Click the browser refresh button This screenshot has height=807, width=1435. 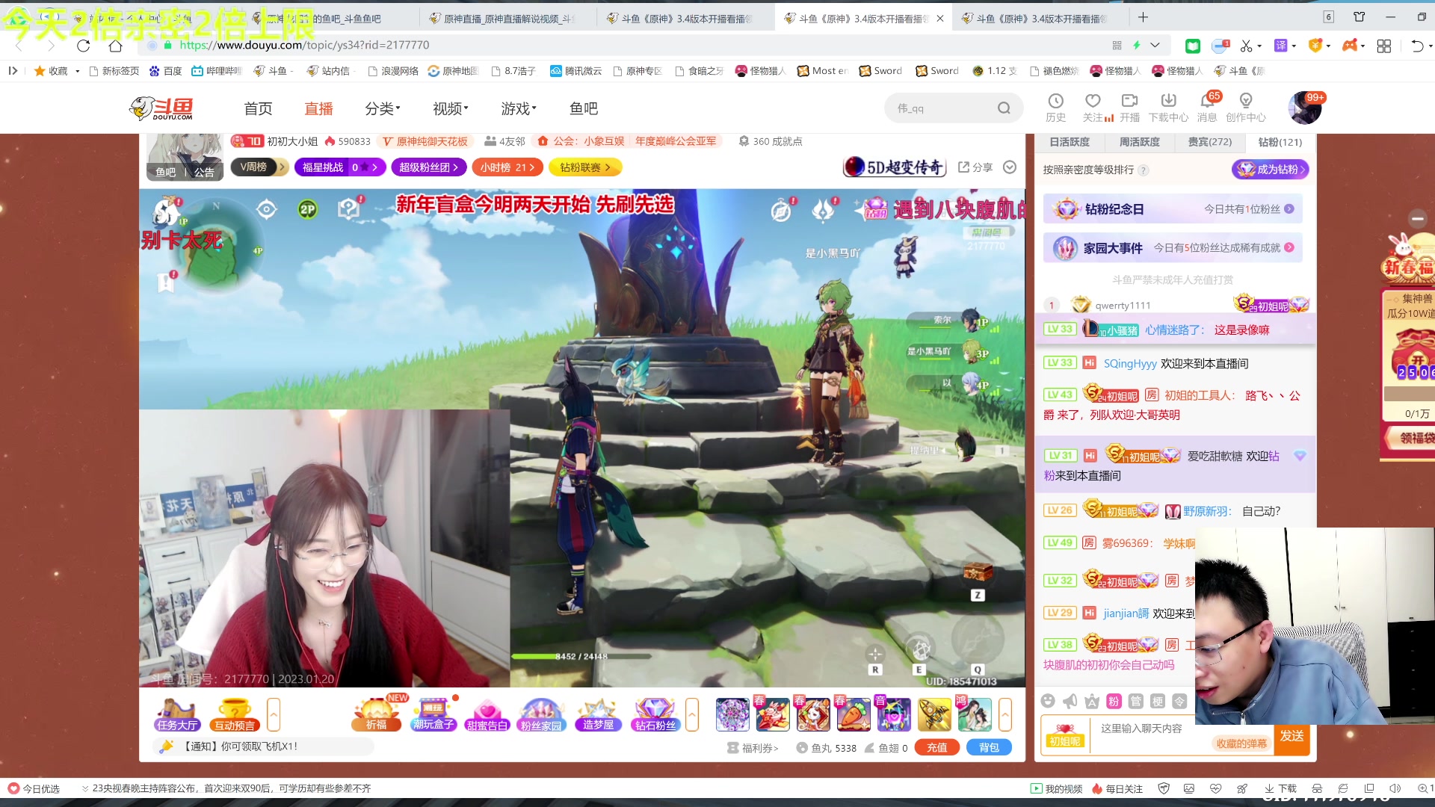(x=84, y=46)
